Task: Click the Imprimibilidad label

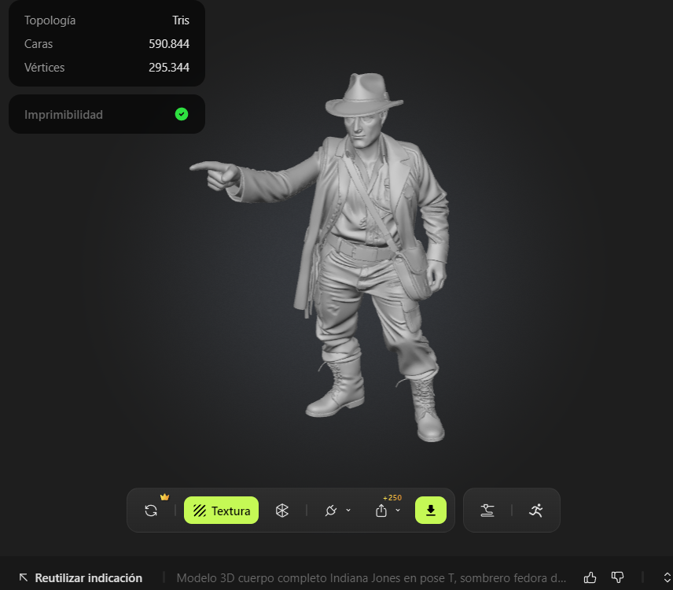Action: (x=64, y=115)
